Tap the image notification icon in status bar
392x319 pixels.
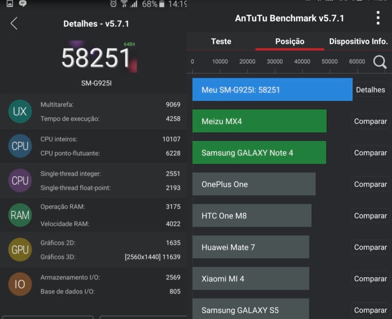click(x=10, y=4)
